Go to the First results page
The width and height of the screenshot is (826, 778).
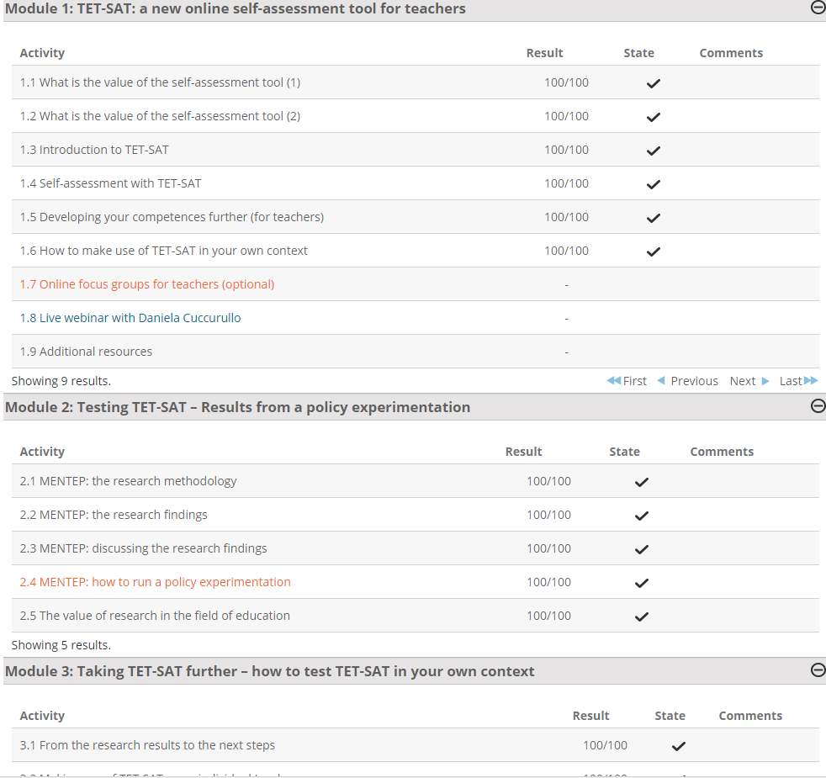coord(627,381)
